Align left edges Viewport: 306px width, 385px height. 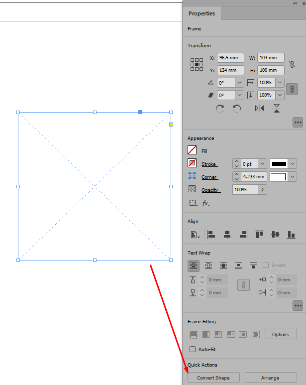tap(211, 235)
